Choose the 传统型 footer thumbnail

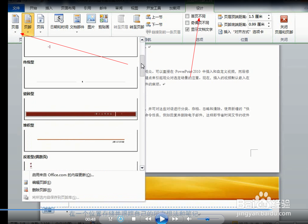(x=81, y=78)
